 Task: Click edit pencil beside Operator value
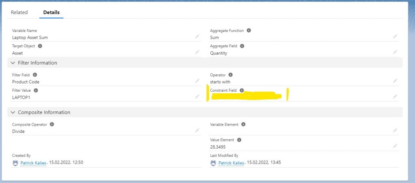[395, 81]
